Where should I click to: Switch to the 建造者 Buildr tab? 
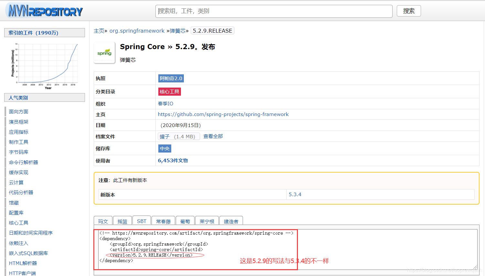pos(231,221)
